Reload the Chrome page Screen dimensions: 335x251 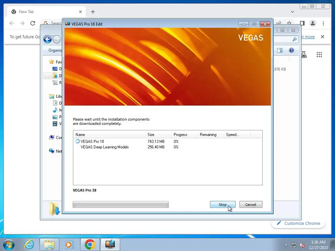click(33, 23)
